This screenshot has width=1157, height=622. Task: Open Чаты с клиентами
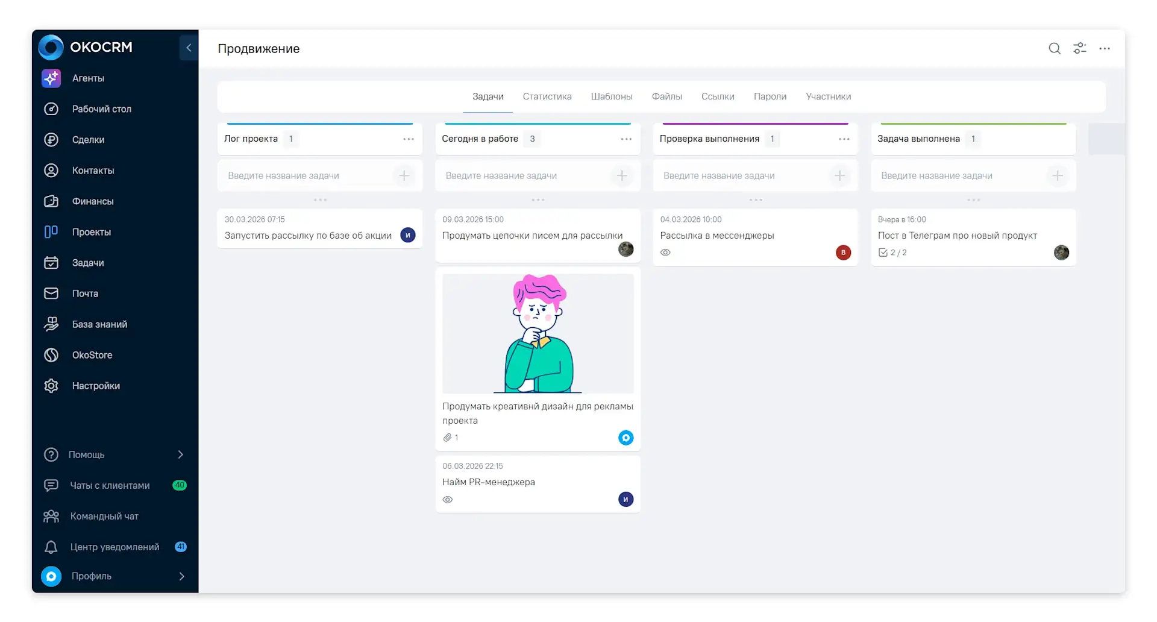[x=110, y=486]
